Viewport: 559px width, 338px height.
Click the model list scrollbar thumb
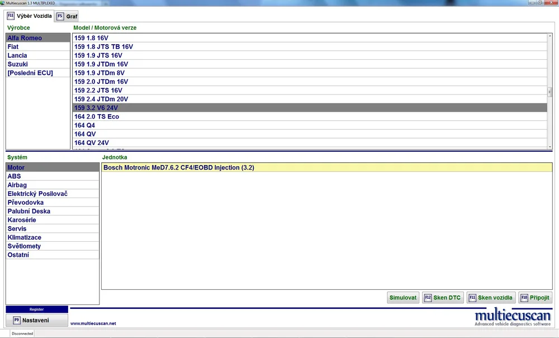click(x=549, y=92)
